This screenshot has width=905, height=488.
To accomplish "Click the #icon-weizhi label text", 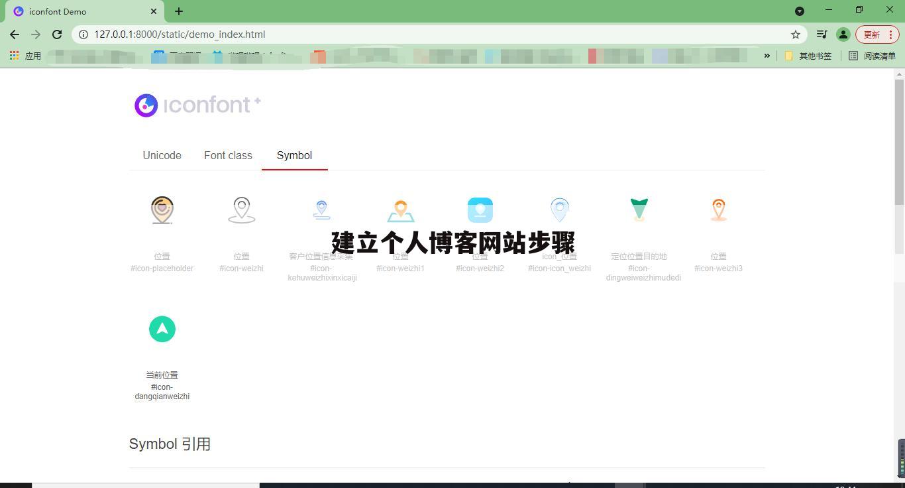I will 242,269.
